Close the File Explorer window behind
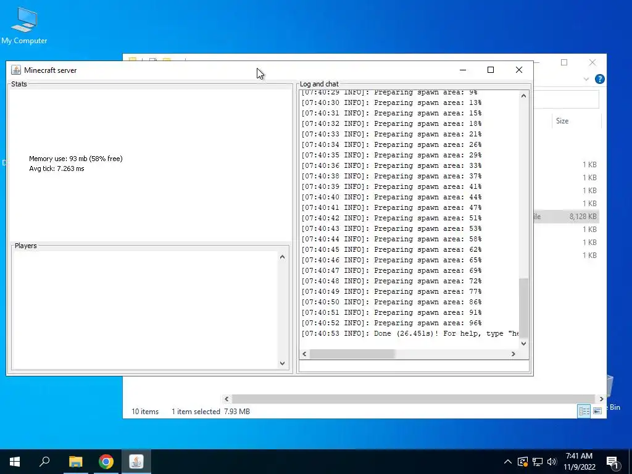 click(x=592, y=62)
